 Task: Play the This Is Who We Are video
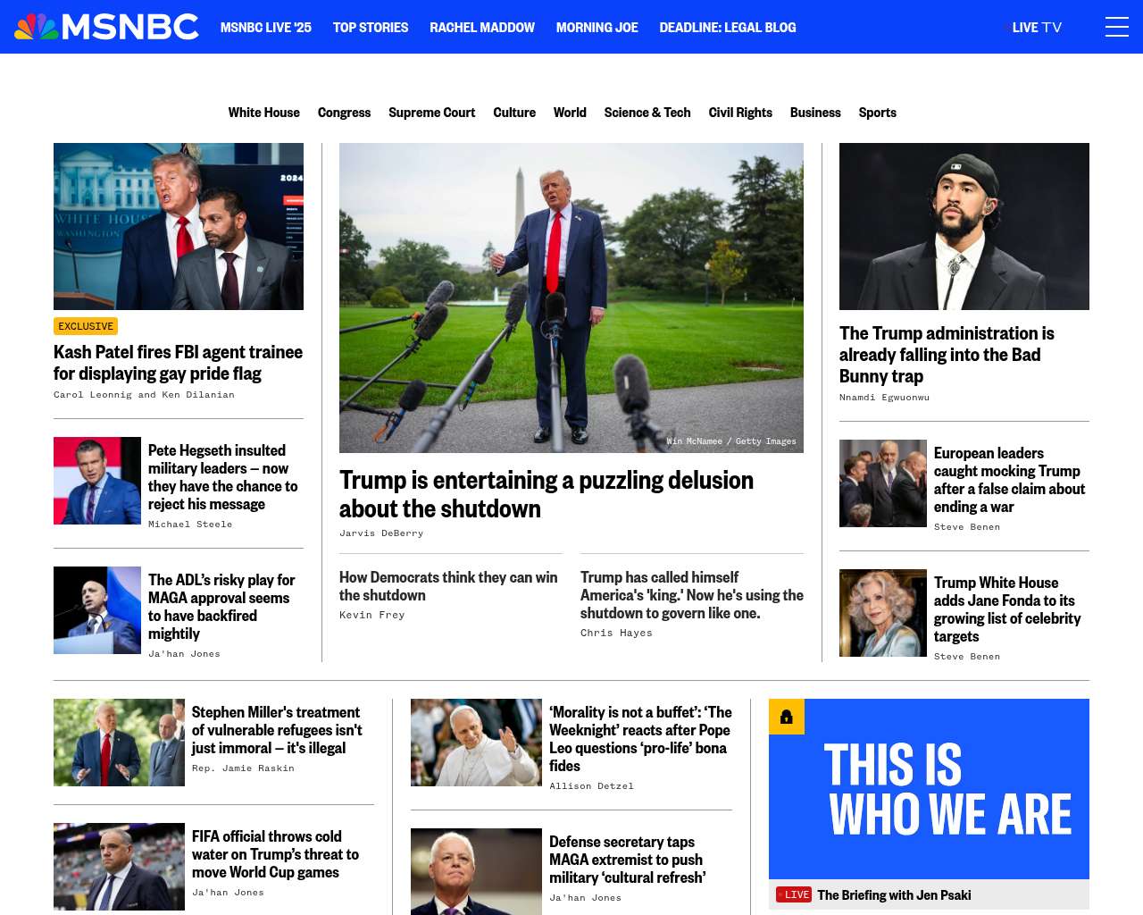(x=929, y=789)
